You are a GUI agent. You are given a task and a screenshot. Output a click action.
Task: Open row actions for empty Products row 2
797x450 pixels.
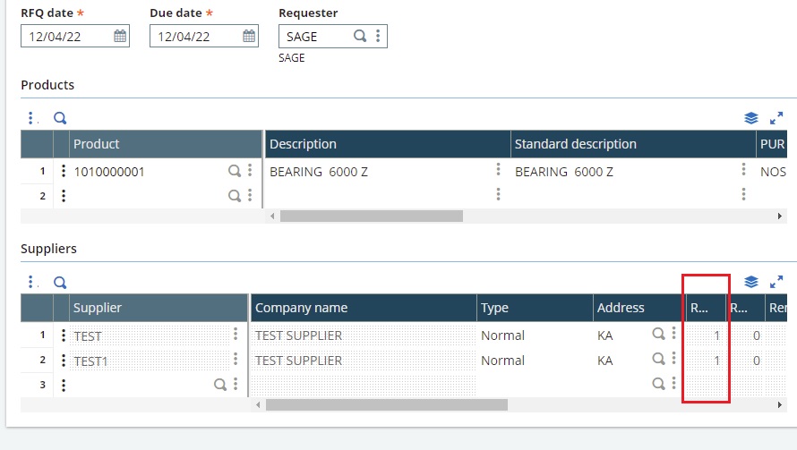(x=64, y=196)
